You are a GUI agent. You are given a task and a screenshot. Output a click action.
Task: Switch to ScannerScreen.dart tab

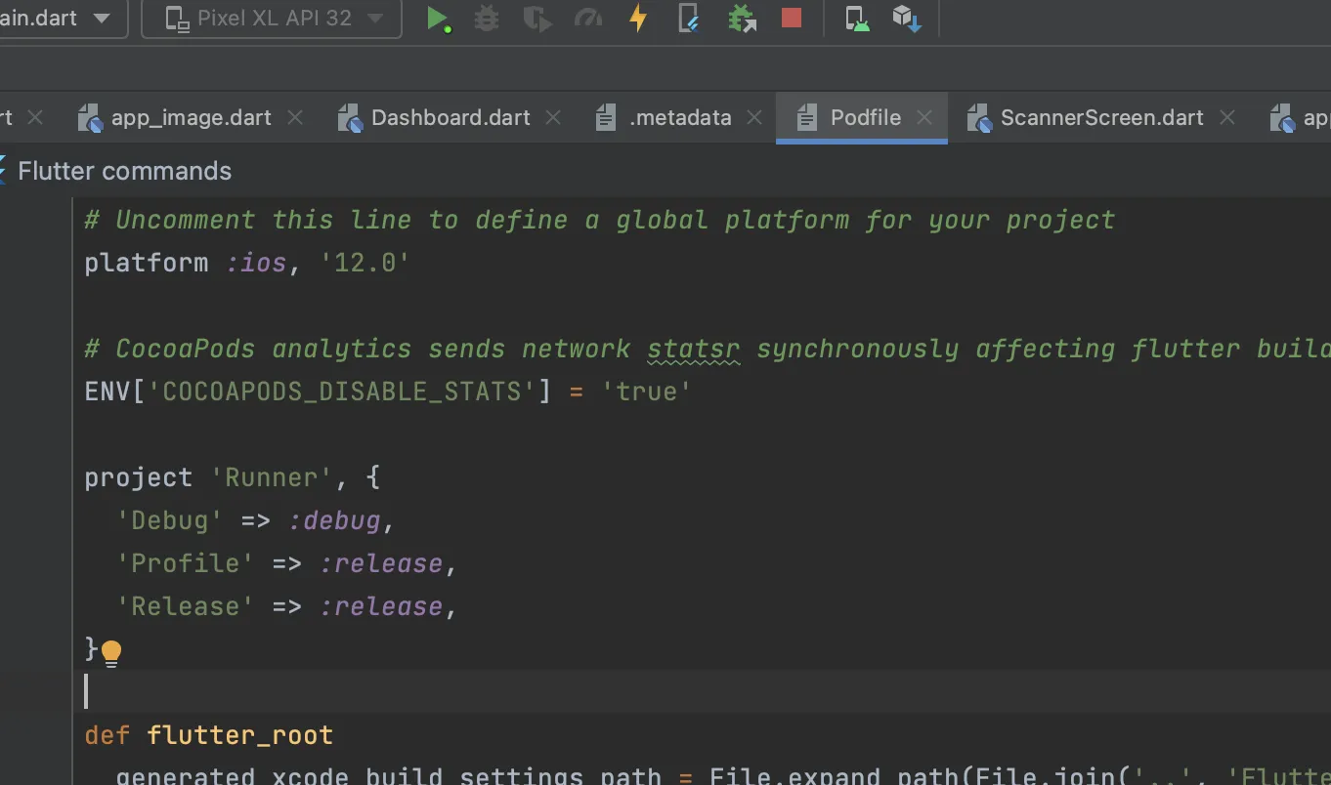point(1101,118)
